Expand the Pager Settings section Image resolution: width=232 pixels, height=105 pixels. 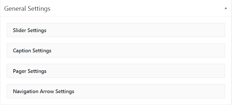click(x=116, y=71)
